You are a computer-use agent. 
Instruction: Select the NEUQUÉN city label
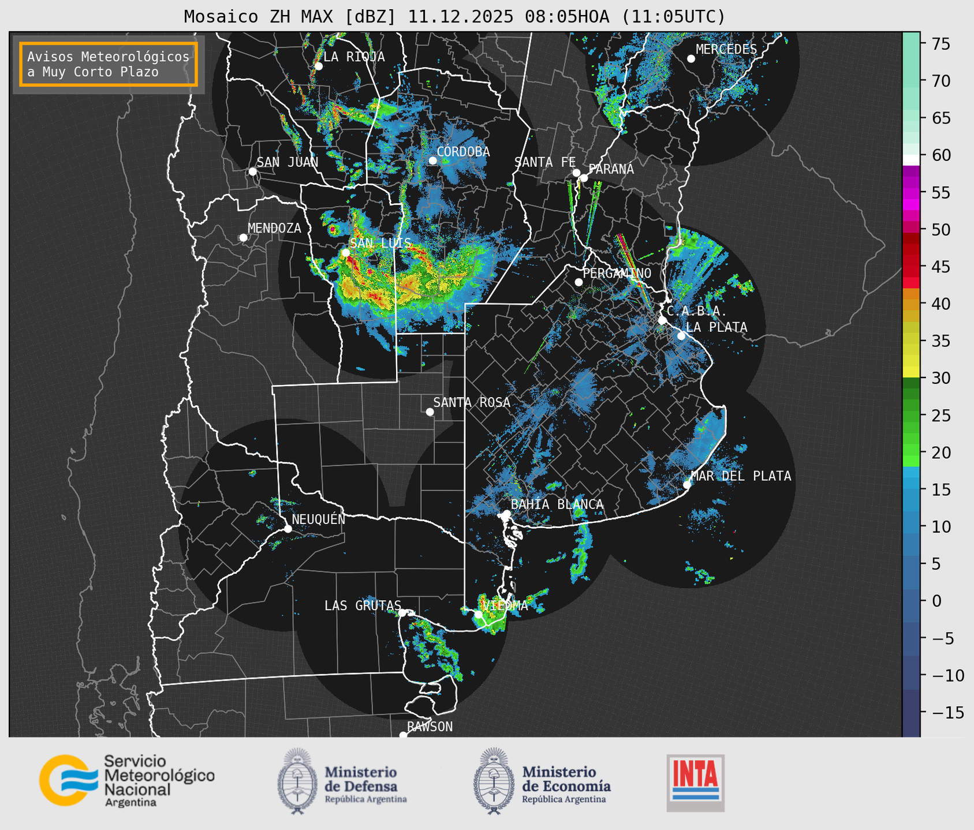coord(319,519)
